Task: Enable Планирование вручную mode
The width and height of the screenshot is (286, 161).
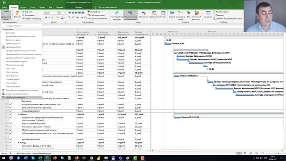Action: point(117,15)
